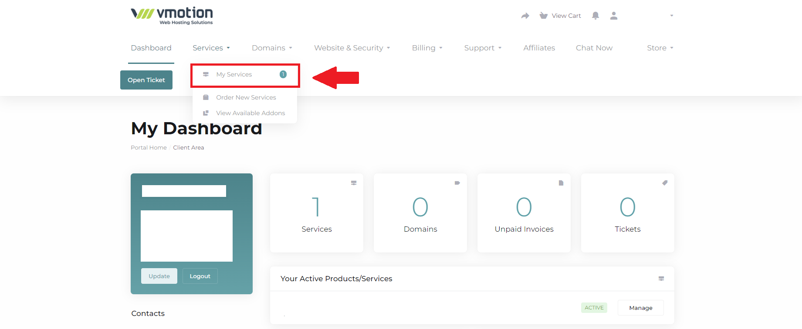The width and height of the screenshot is (802, 329).
Task: Click the Logout button
Action: (x=200, y=276)
